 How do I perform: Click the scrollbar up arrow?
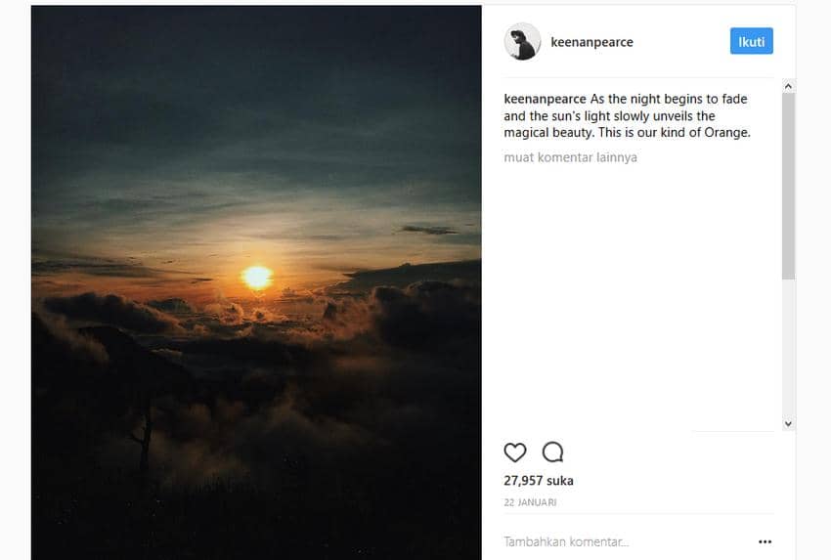[788, 86]
